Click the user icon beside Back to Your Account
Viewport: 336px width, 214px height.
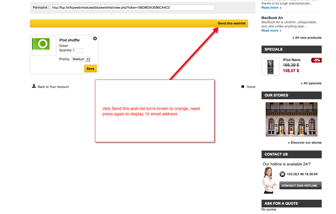click(x=34, y=86)
